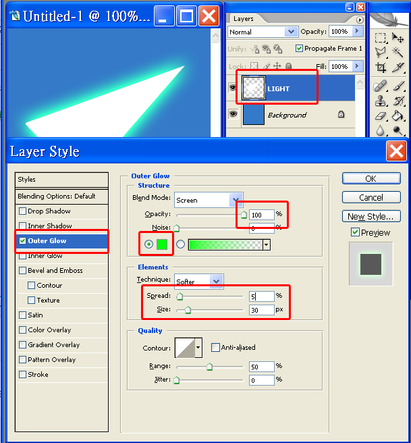Select the Crop tool
The image size is (411, 443).
(380, 68)
